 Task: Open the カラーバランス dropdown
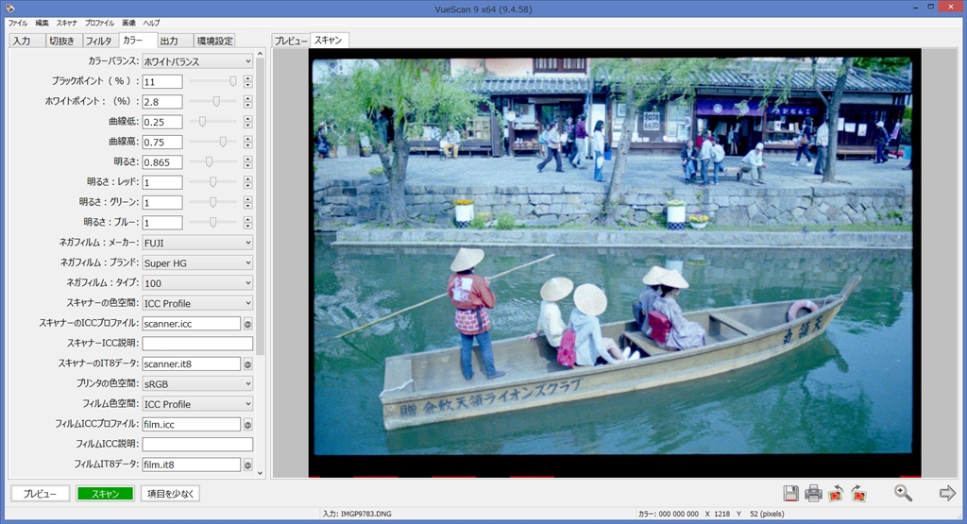(x=197, y=61)
